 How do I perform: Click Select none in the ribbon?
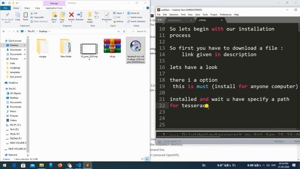coord(135,17)
